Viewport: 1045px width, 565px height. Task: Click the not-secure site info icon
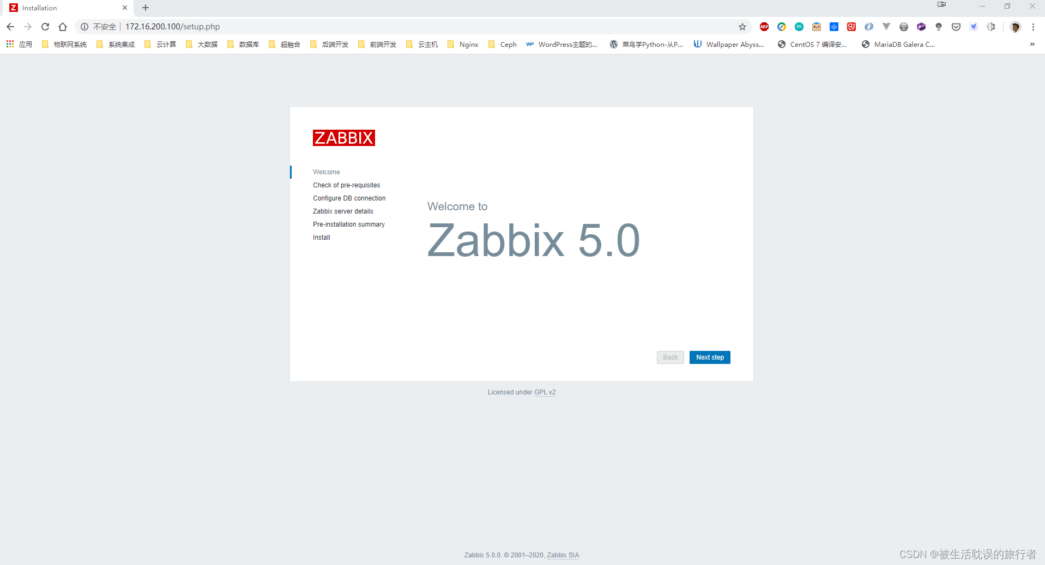(84, 27)
